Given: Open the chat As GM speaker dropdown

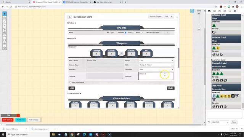Looking at the screenshot, I should (x=220, y=122).
